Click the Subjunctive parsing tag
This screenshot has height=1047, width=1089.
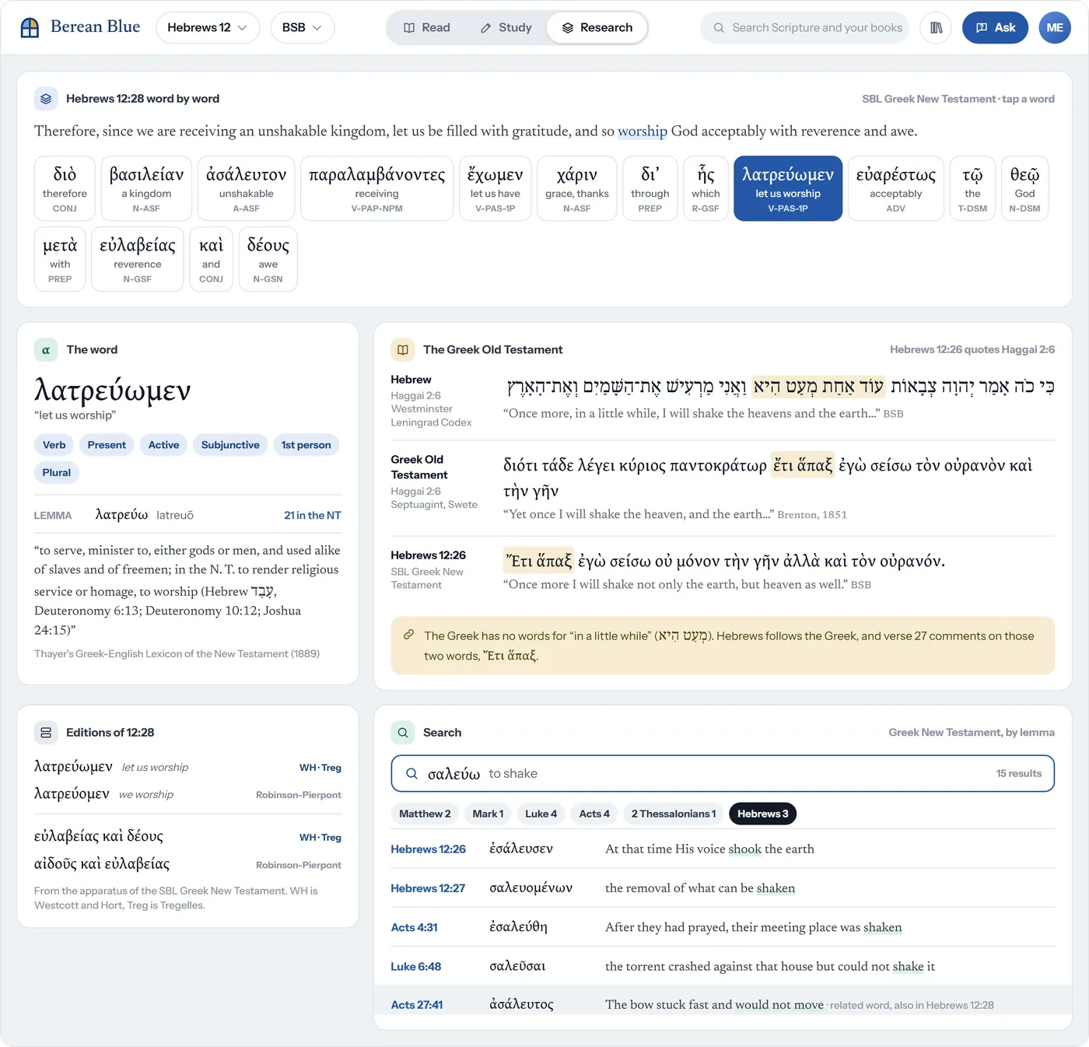230,445
